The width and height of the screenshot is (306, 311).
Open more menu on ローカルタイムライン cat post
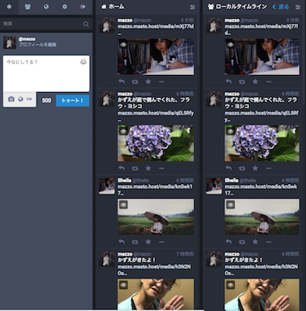pos(269,81)
